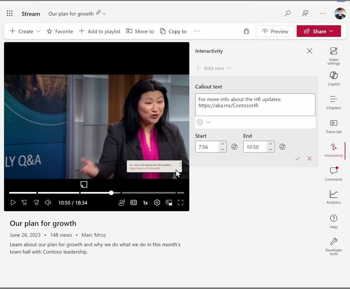Mute the video volume
This screenshot has width=350, height=289.
coord(48,203)
